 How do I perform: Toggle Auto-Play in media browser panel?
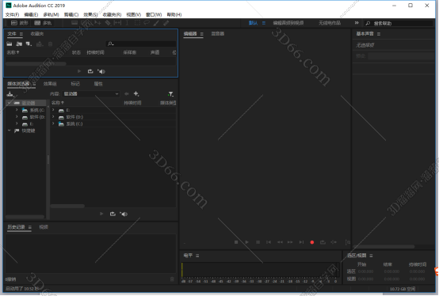(x=124, y=214)
